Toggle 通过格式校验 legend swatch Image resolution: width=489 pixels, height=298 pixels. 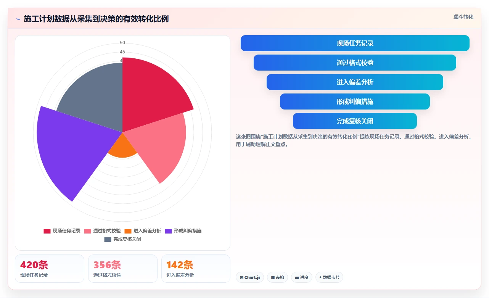[x=87, y=231]
